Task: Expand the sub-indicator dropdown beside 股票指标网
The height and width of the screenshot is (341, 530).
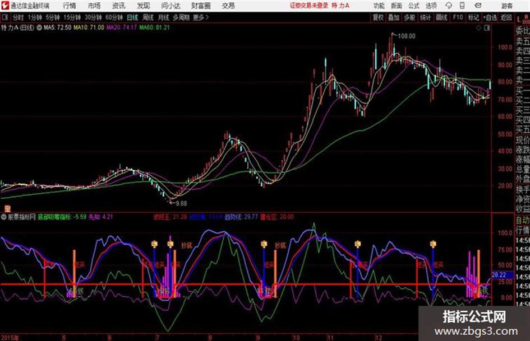Action: click(4, 217)
